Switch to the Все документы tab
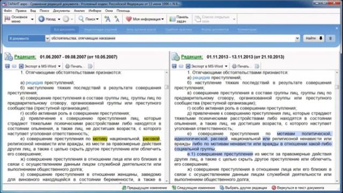The image size is (343, 193). (64, 29)
